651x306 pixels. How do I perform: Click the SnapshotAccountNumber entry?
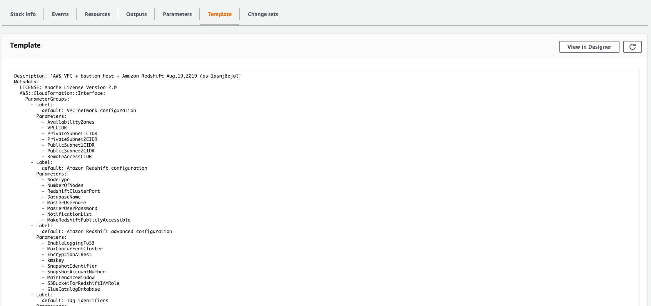(77, 272)
